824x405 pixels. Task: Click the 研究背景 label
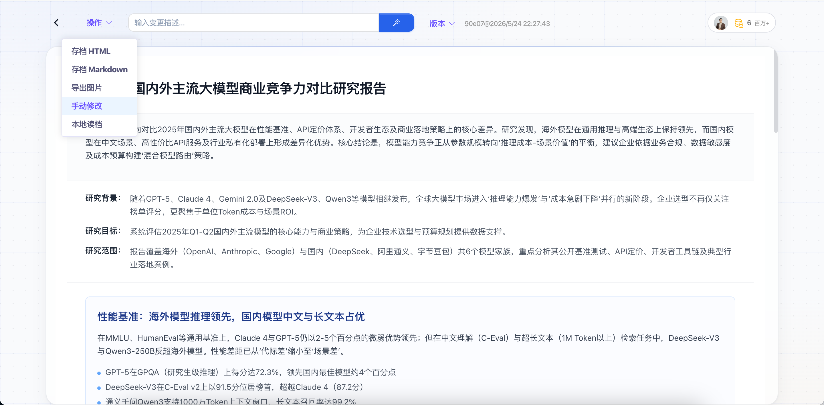tap(103, 198)
